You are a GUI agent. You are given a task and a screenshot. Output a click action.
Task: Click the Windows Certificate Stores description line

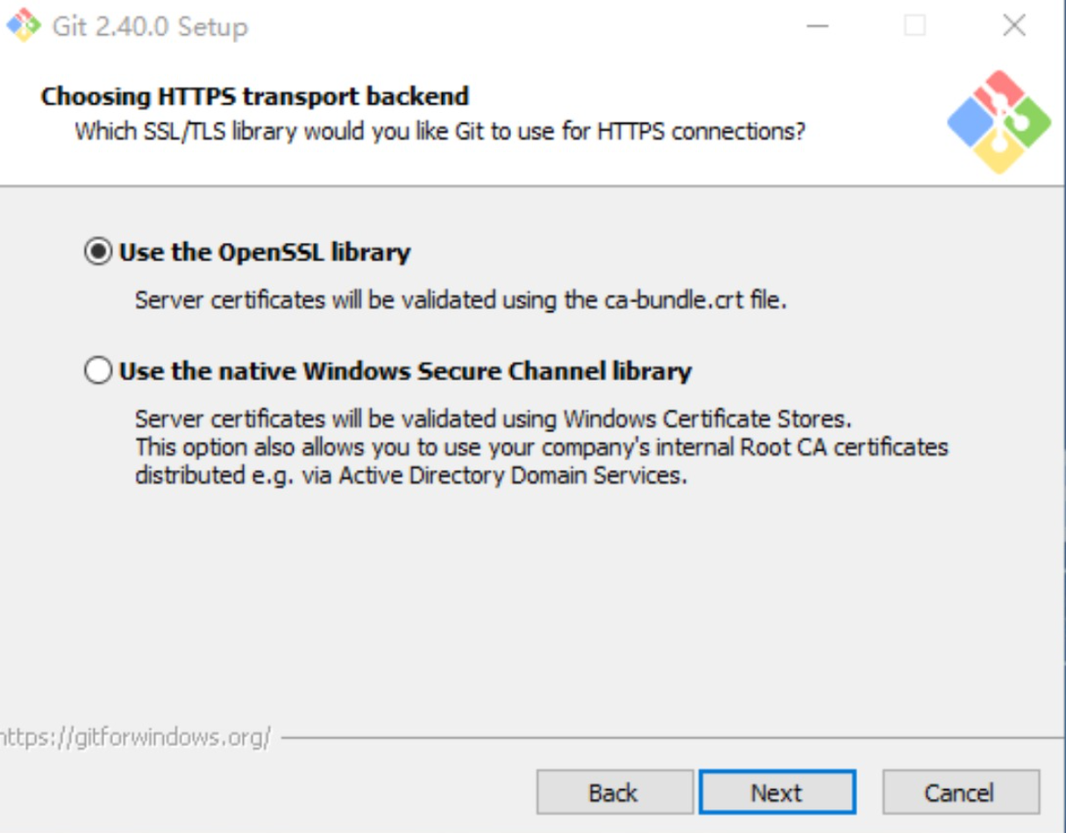[x=494, y=416]
